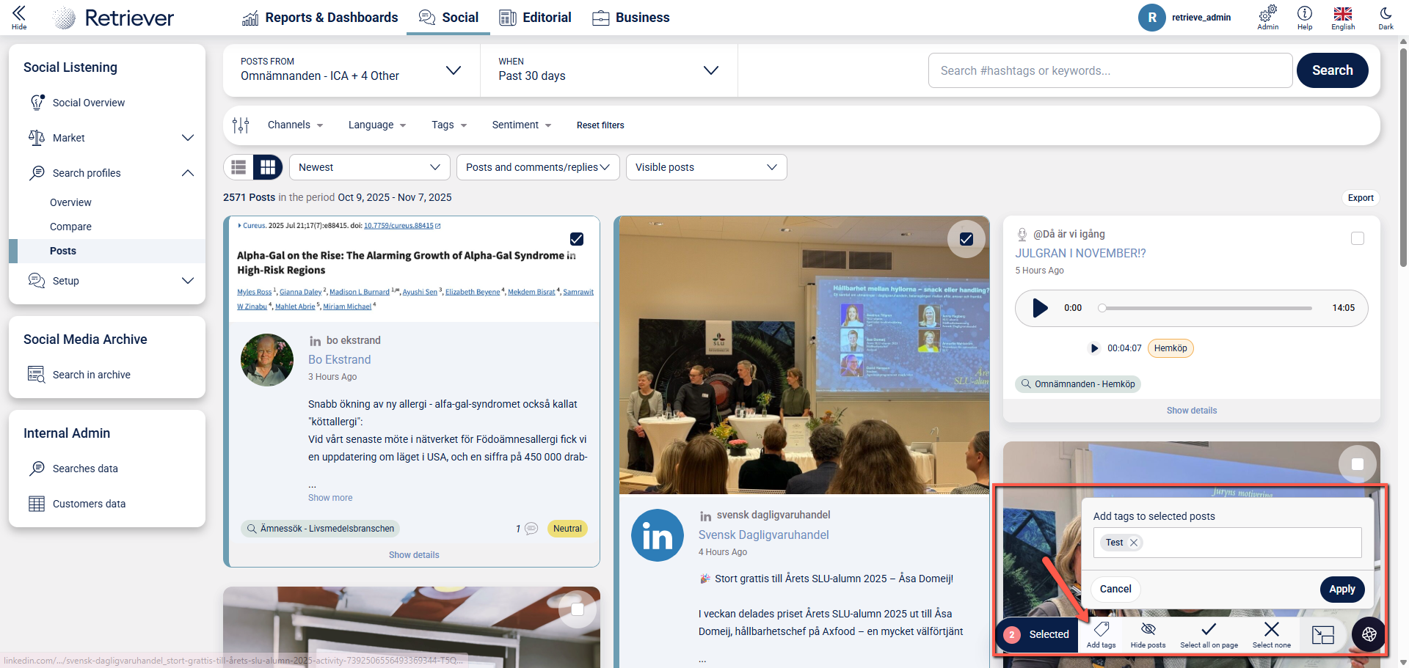1409x668 pixels.
Task: Select the checkbox on the post below JULGRAN
Action: pos(1358,464)
